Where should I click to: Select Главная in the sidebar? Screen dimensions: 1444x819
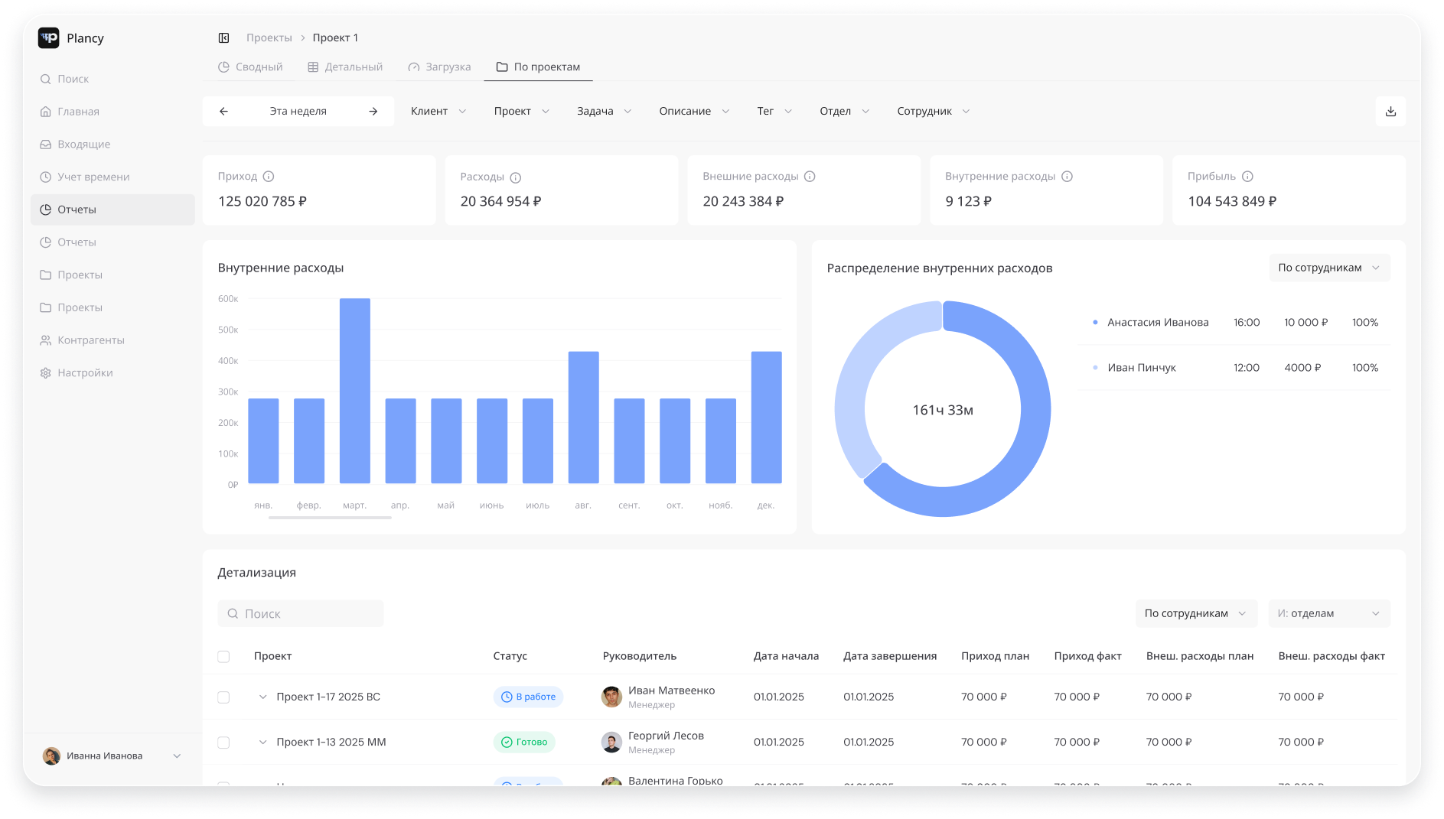pos(78,111)
